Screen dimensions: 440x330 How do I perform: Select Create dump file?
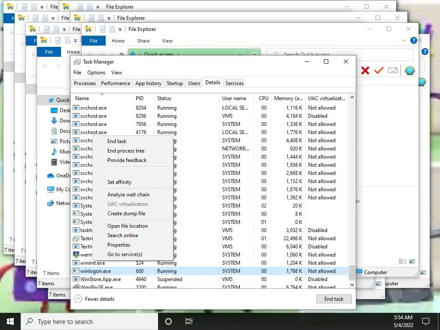pyautogui.click(x=126, y=214)
